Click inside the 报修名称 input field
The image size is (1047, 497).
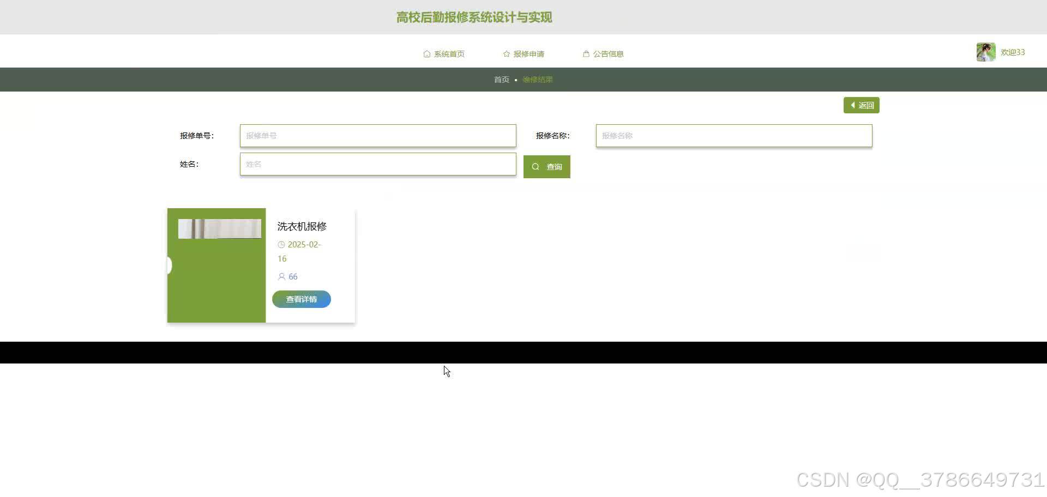point(733,136)
